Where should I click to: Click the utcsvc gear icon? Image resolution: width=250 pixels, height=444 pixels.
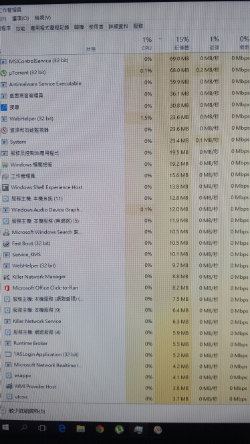[x=9, y=397]
